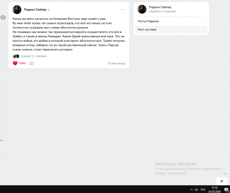Click the red heart Like icon
Viewport: 230px width, 193px height.
point(15,63)
